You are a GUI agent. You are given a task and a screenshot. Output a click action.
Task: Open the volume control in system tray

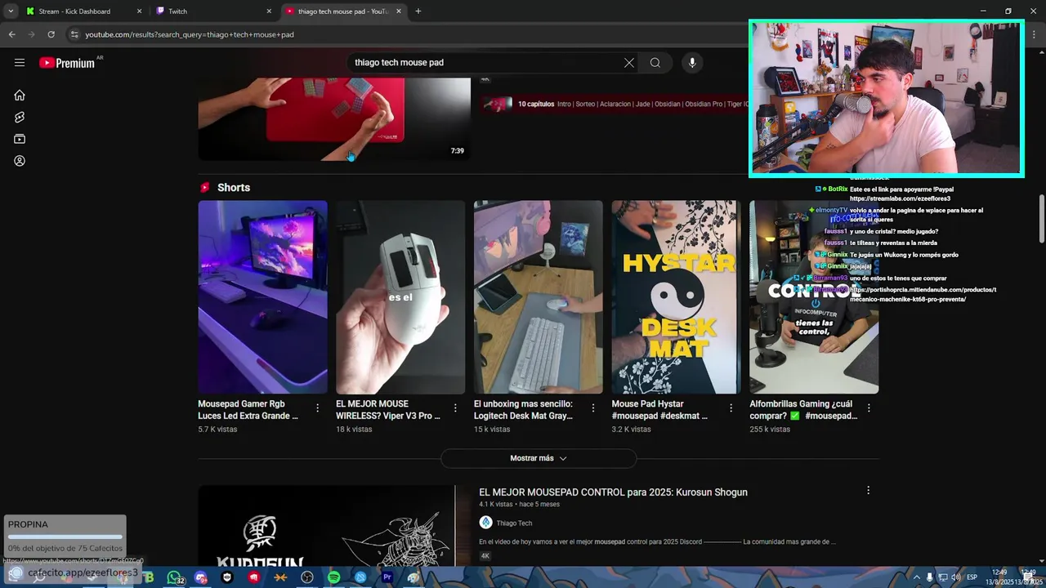[955, 577]
